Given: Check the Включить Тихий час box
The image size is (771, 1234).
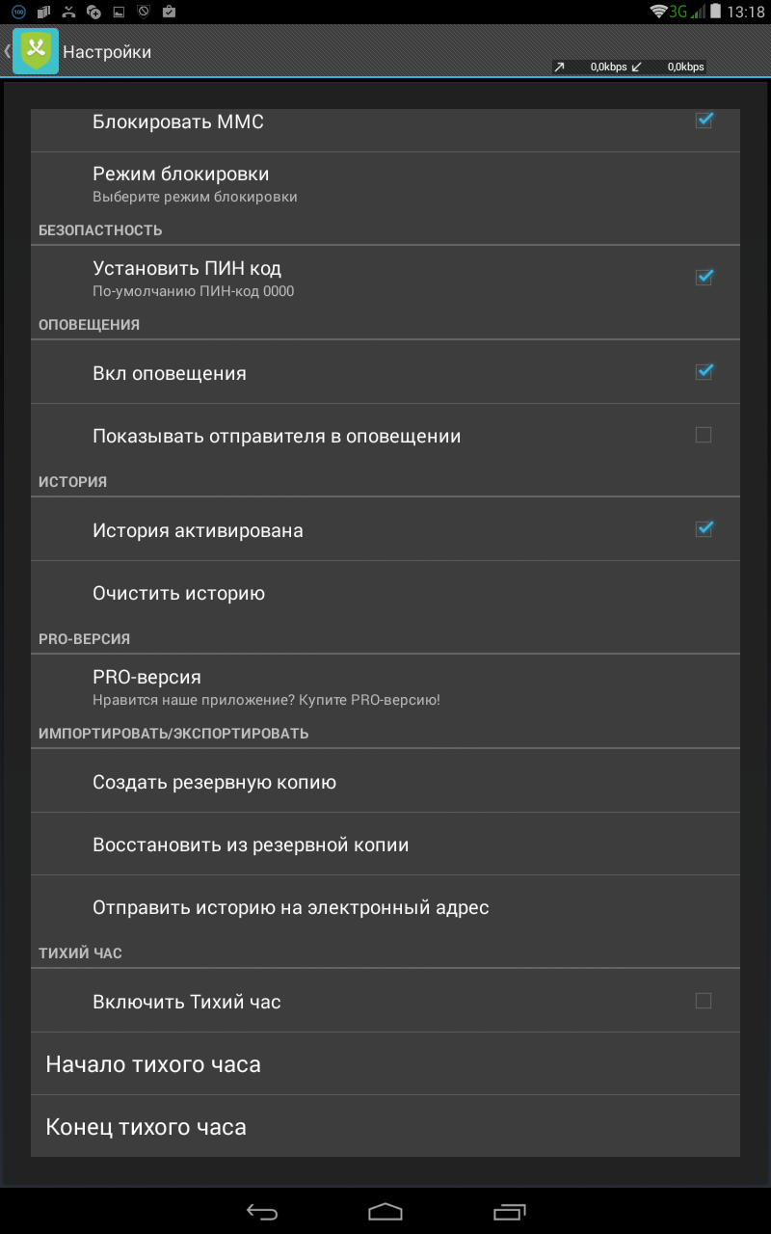Looking at the screenshot, I should (704, 1002).
